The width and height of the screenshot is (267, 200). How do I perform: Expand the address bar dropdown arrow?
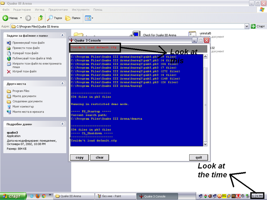point(247,26)
